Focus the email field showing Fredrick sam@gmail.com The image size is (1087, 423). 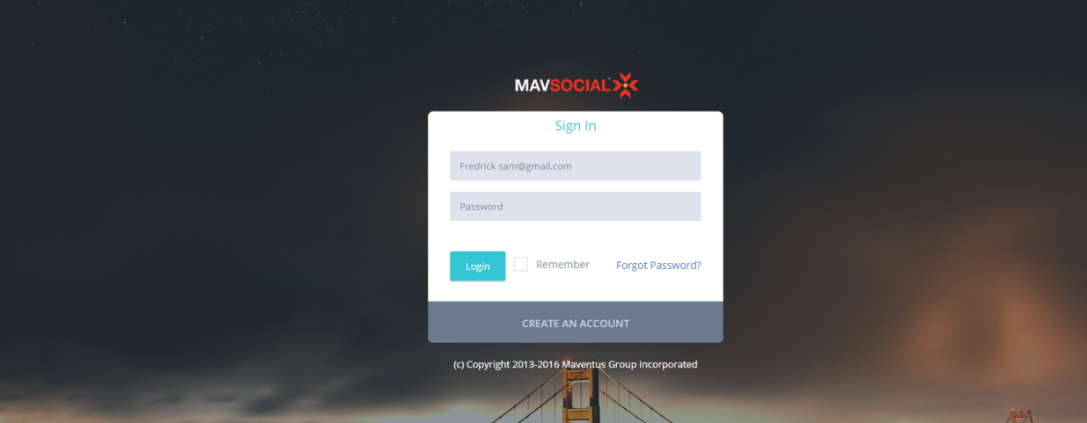[x=575, y=165]
